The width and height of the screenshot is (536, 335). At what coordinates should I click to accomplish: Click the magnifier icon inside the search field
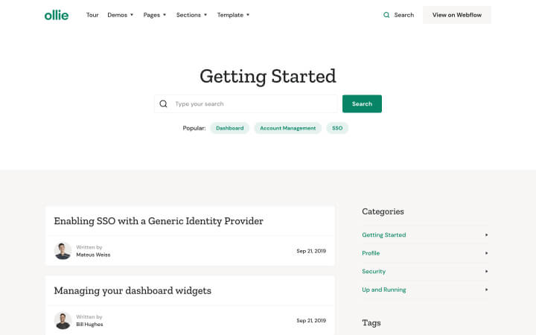[x=163, y=103]
